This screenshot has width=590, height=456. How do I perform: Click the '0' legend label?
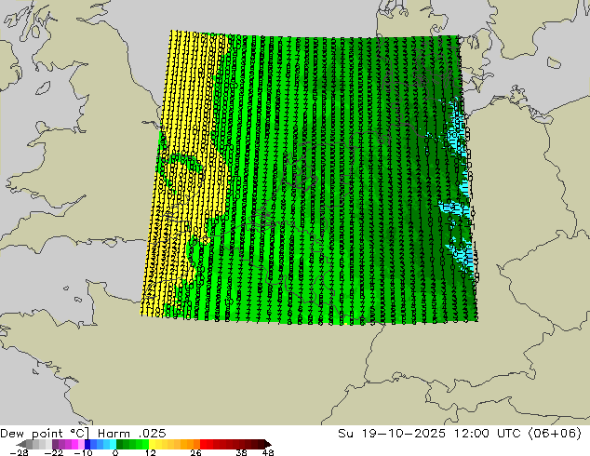(115, 452)
